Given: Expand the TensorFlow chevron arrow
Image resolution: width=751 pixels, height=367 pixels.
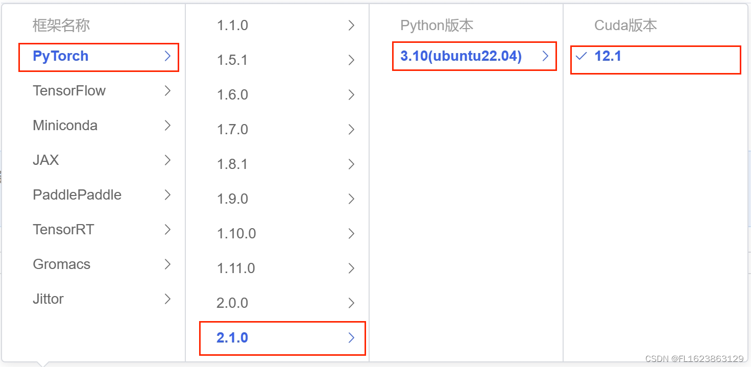Looking at the screenshot, I should [x=168, y=91].
